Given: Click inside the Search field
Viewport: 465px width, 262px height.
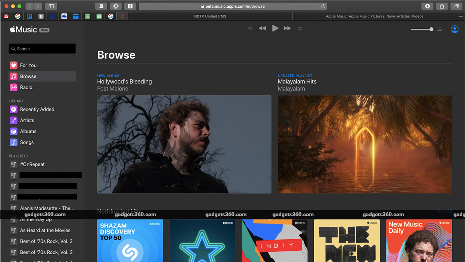Looking at the screenshot, I should pos(42,49).
